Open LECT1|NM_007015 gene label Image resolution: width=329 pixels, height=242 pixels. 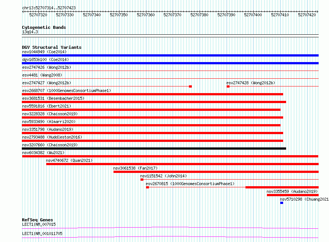pyautogui.click(x=39, y=224)
